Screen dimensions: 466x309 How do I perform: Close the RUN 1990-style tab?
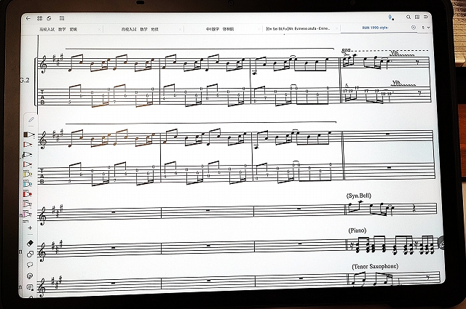413,28
